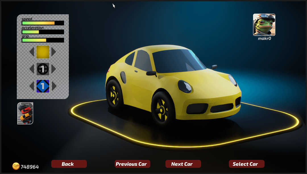307x174 pixels.
Task: Click the 748964 coin balance
Action: click(30, 167)
